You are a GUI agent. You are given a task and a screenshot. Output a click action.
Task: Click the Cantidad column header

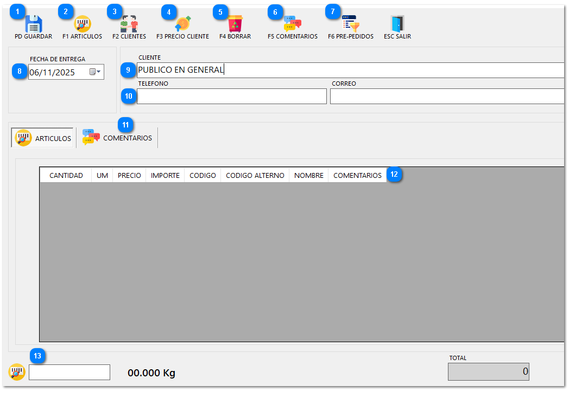(66, 175)
